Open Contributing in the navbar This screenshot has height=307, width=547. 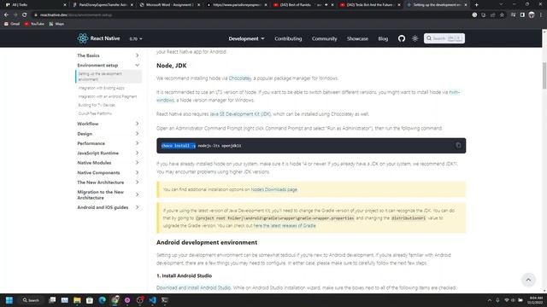(288, 38)
